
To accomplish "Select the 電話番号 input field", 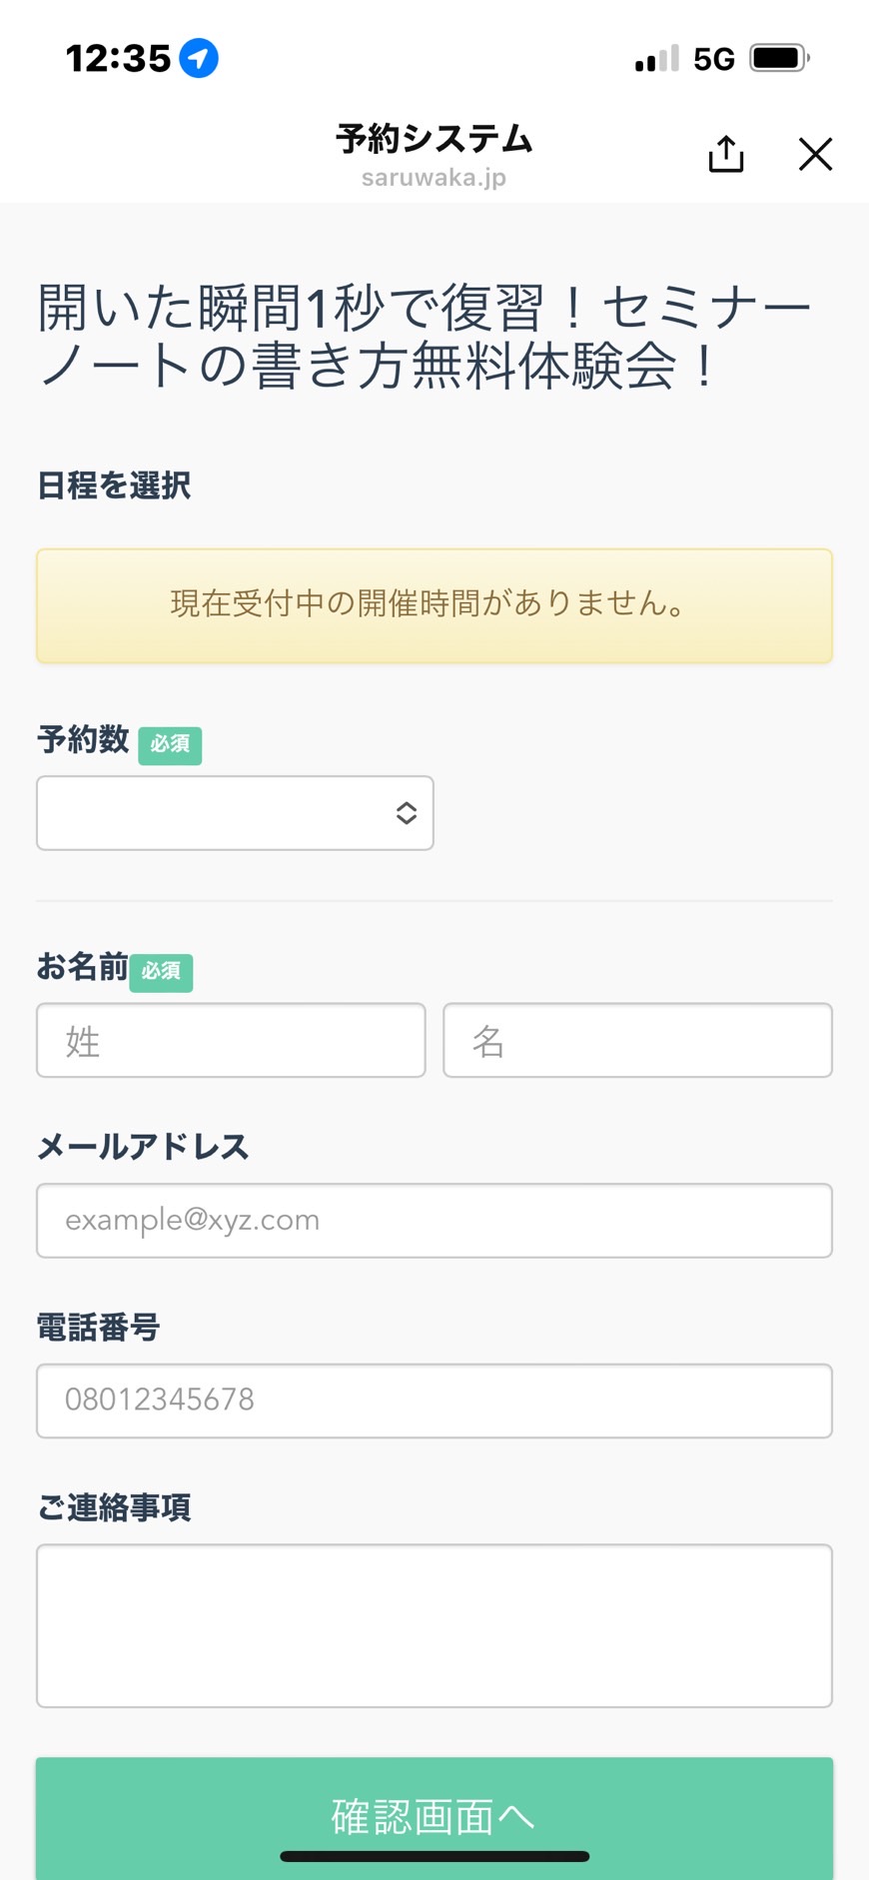I will 434,1401.
